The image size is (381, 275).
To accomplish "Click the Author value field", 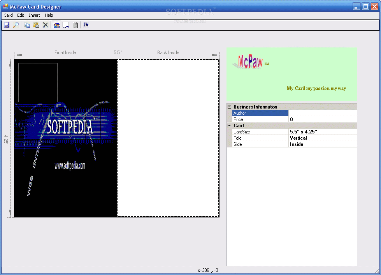I will [323, 113].
